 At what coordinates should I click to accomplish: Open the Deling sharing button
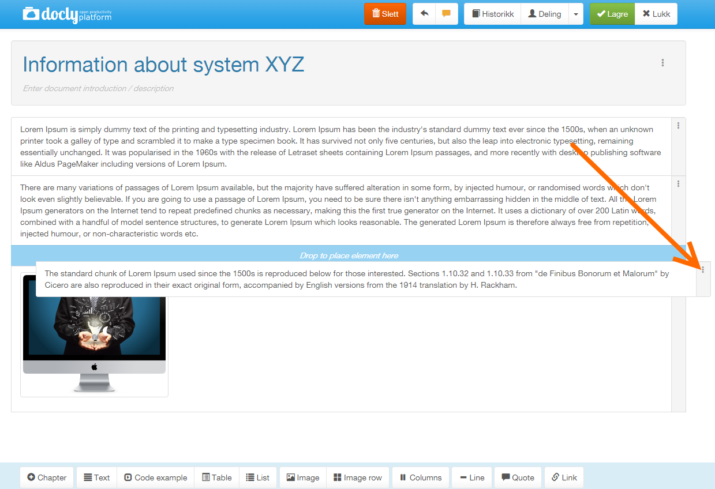[x=545, y=14]
